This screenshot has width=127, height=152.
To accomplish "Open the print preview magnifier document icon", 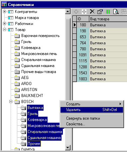I will [x=116, y=12].
